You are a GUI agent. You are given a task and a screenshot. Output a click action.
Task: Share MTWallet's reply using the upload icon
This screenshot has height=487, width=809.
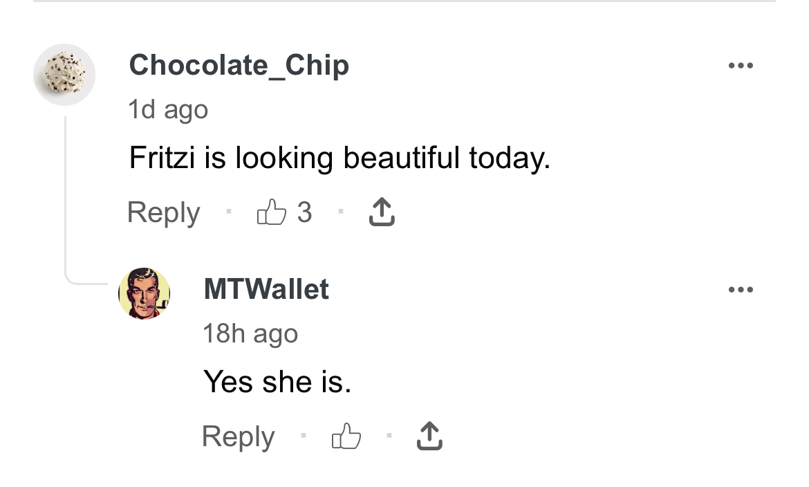click(429, 437)
